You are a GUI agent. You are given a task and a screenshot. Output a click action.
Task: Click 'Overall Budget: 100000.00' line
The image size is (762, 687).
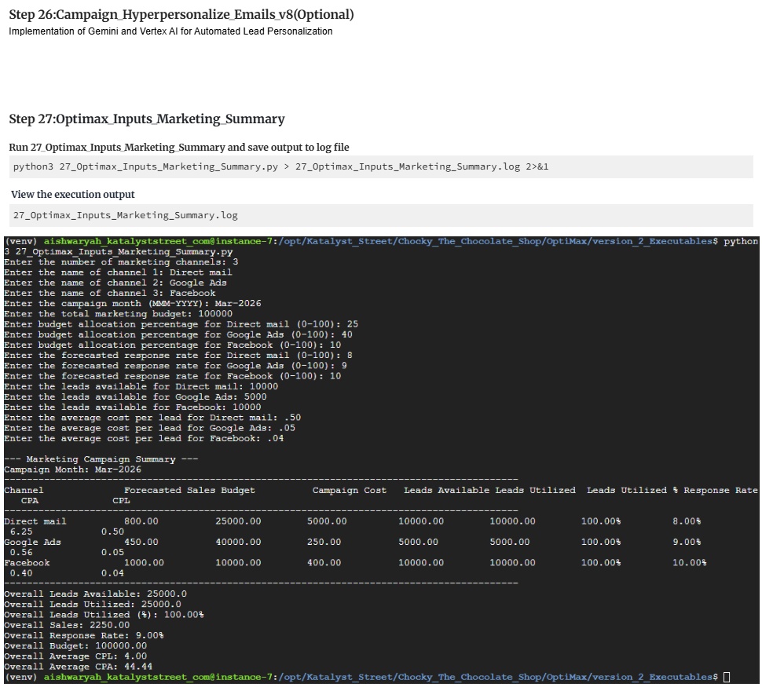tap(75, 645)
